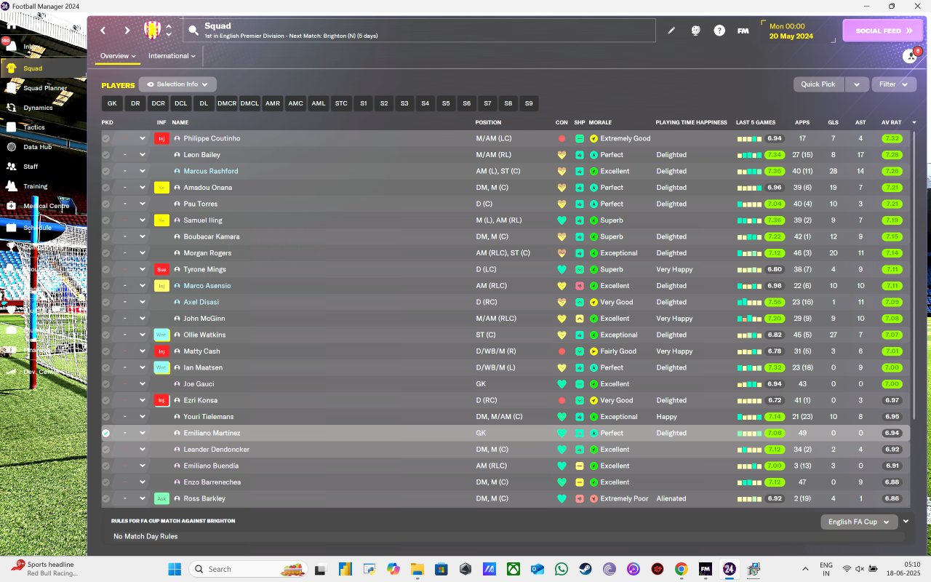Go to the Staff section

click(x=31, y=167)
